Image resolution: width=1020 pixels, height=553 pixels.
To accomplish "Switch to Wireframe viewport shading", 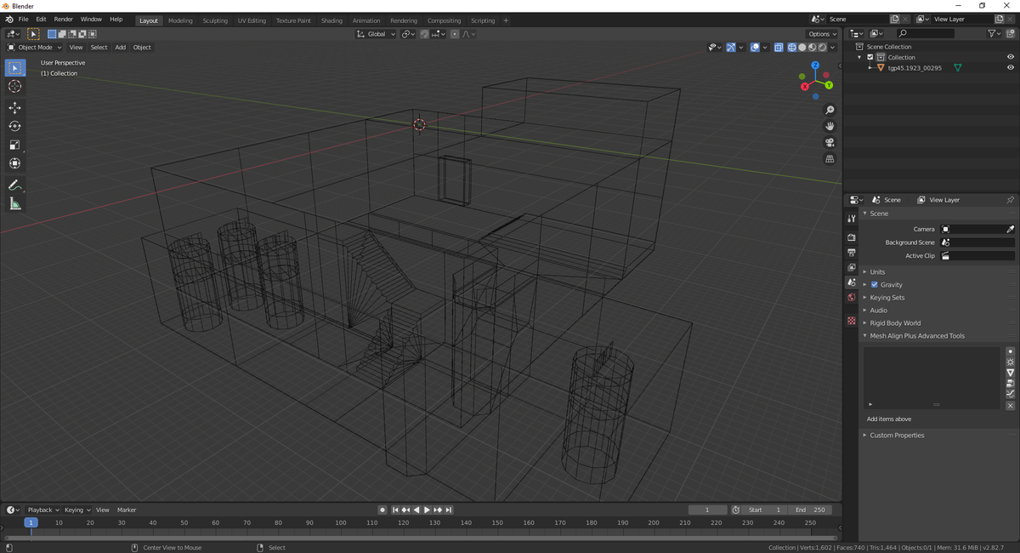I will point(791,47).
